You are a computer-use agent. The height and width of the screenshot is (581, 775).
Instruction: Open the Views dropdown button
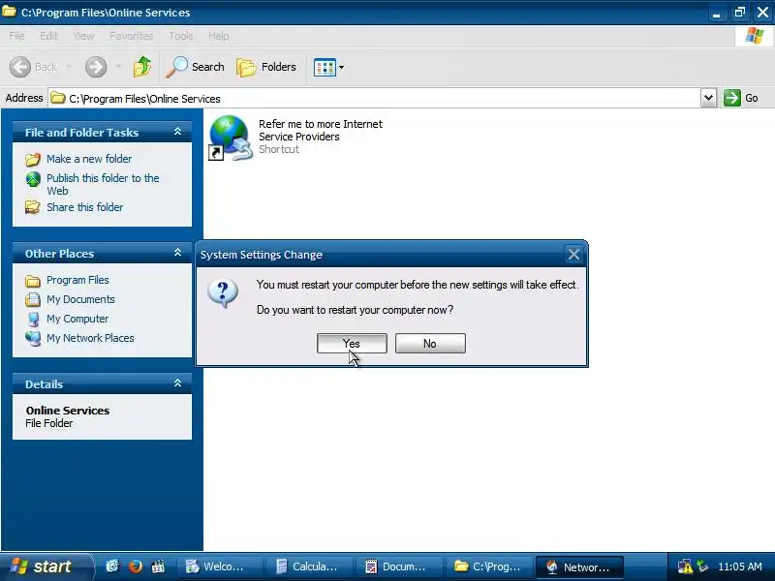[x=328, y=67]
